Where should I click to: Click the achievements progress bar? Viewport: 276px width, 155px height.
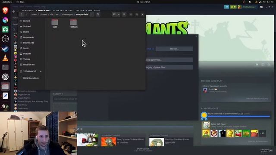click(x=239, y=116)
